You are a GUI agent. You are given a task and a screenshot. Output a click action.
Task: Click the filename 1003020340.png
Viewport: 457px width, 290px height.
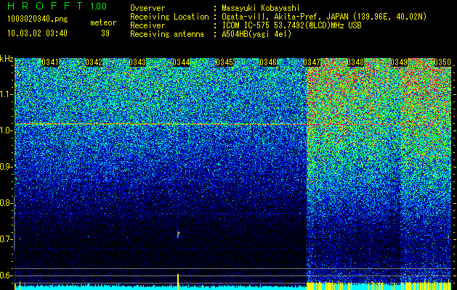[x=38, y=19]
